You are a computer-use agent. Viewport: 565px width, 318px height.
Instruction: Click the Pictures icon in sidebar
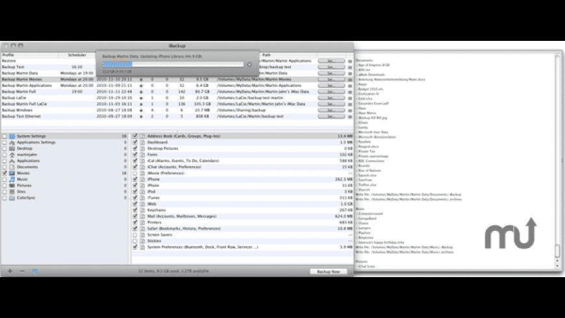coord(12,186)
